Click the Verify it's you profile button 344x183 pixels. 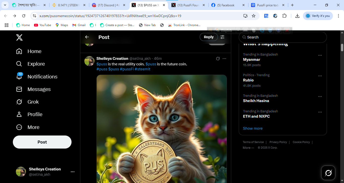318,16
